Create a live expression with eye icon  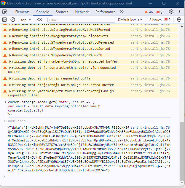click(x=40, y=20)
